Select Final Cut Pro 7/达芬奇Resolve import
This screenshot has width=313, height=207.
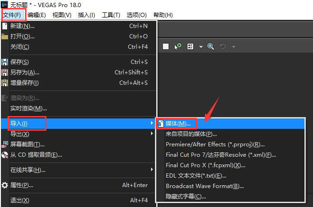click(x=231, y=155)
